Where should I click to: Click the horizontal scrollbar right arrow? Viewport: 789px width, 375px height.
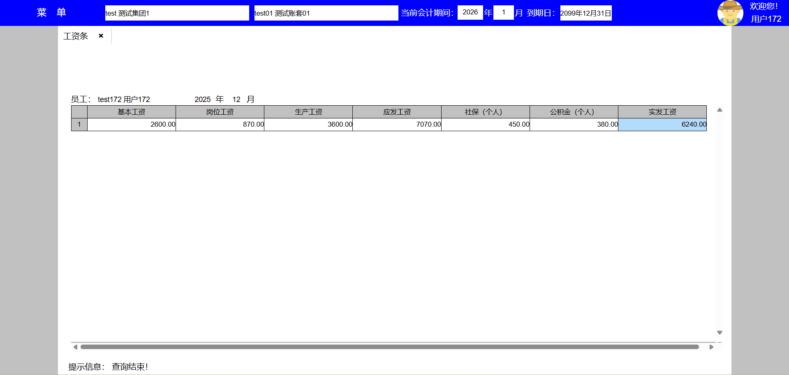711,347
